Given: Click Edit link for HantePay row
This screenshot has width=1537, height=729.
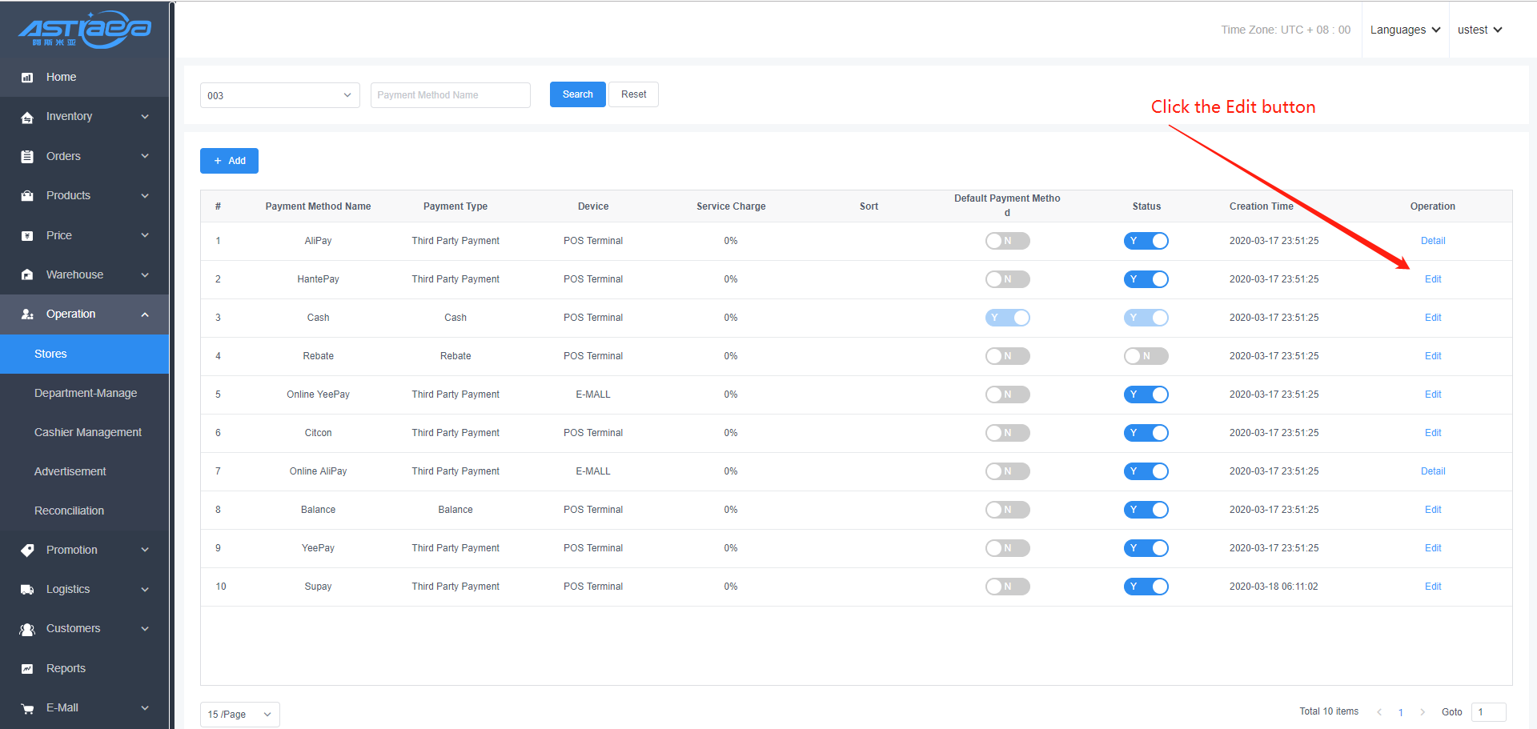Looking at the screenshot, I should (1432, 279).
